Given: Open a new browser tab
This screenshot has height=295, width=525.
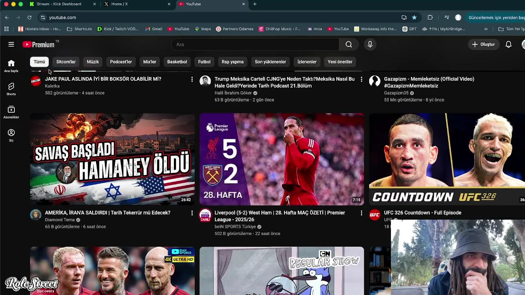Looking at the screenshot, I should (x=255, y=4).
